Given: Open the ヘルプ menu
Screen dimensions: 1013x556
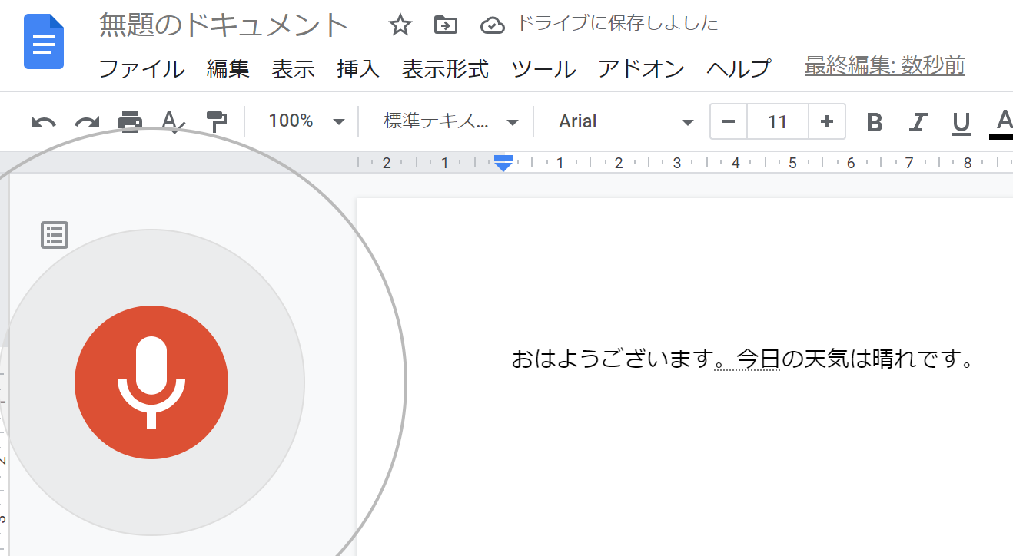Looking at the screenshot, I should [739, 68].
